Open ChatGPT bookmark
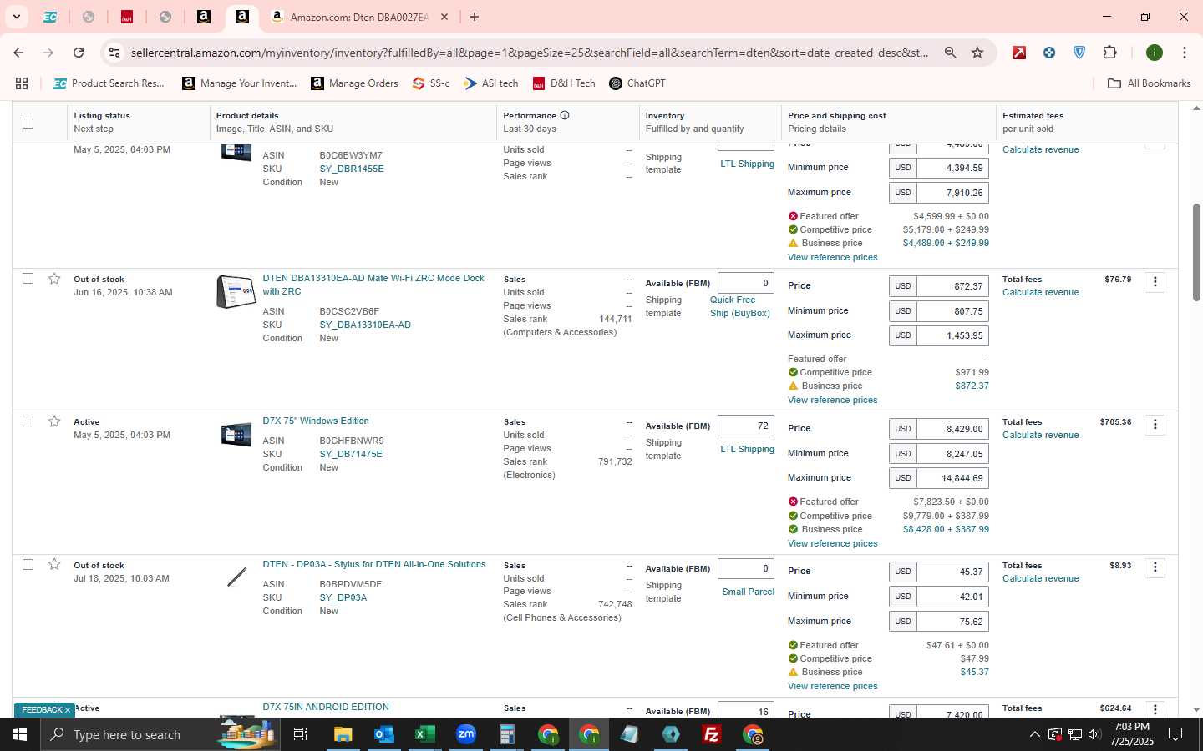The image size is (1203, 751). (x=637, y=83)
